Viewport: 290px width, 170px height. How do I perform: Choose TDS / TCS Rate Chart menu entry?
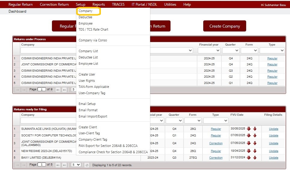(x=93, y=29)
